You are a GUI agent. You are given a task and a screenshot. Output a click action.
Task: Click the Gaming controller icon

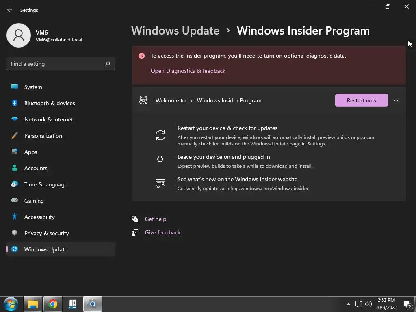(15, 200)
